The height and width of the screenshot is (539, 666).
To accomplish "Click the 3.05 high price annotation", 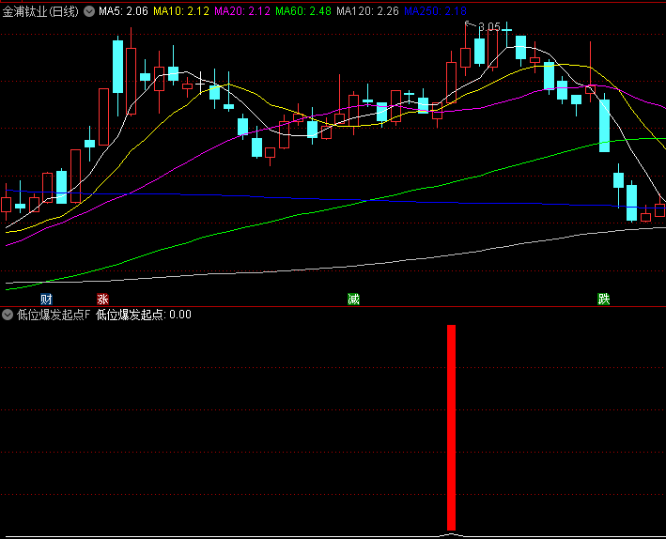I will click(489, 27).
